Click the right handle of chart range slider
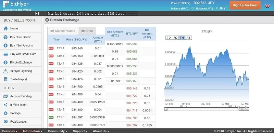 (x=246, y=108)
